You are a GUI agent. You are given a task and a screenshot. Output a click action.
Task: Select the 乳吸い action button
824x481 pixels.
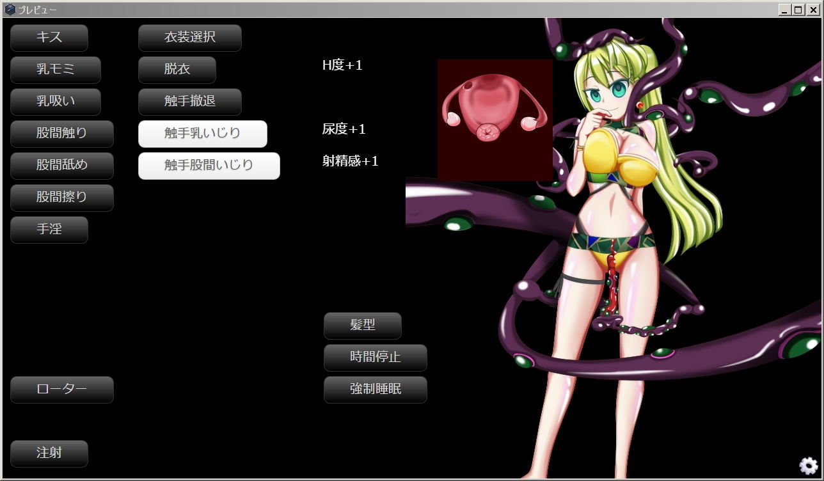tap(56, 102)
